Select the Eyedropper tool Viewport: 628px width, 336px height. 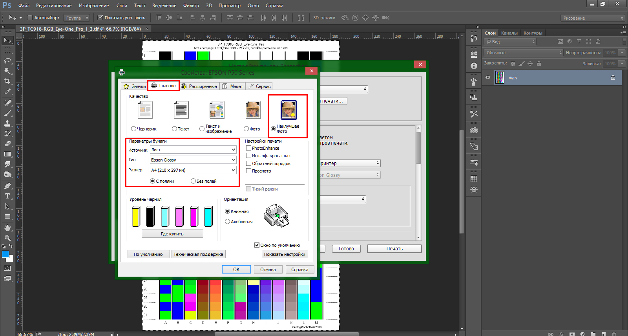[7, 92]
